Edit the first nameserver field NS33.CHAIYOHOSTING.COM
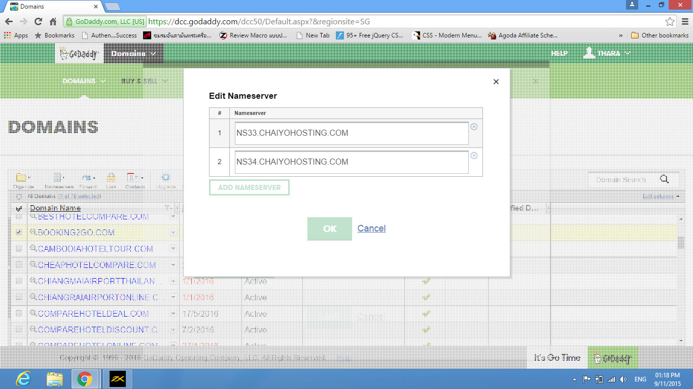 (x=351, y=133)
